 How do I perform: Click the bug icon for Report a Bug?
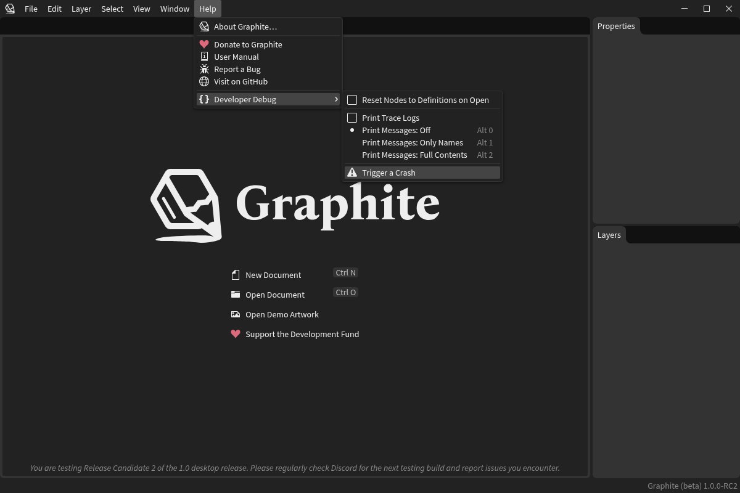tap(204, 69)
